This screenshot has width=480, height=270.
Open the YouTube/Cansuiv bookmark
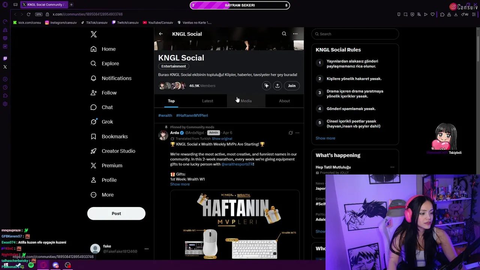(158, 22)
